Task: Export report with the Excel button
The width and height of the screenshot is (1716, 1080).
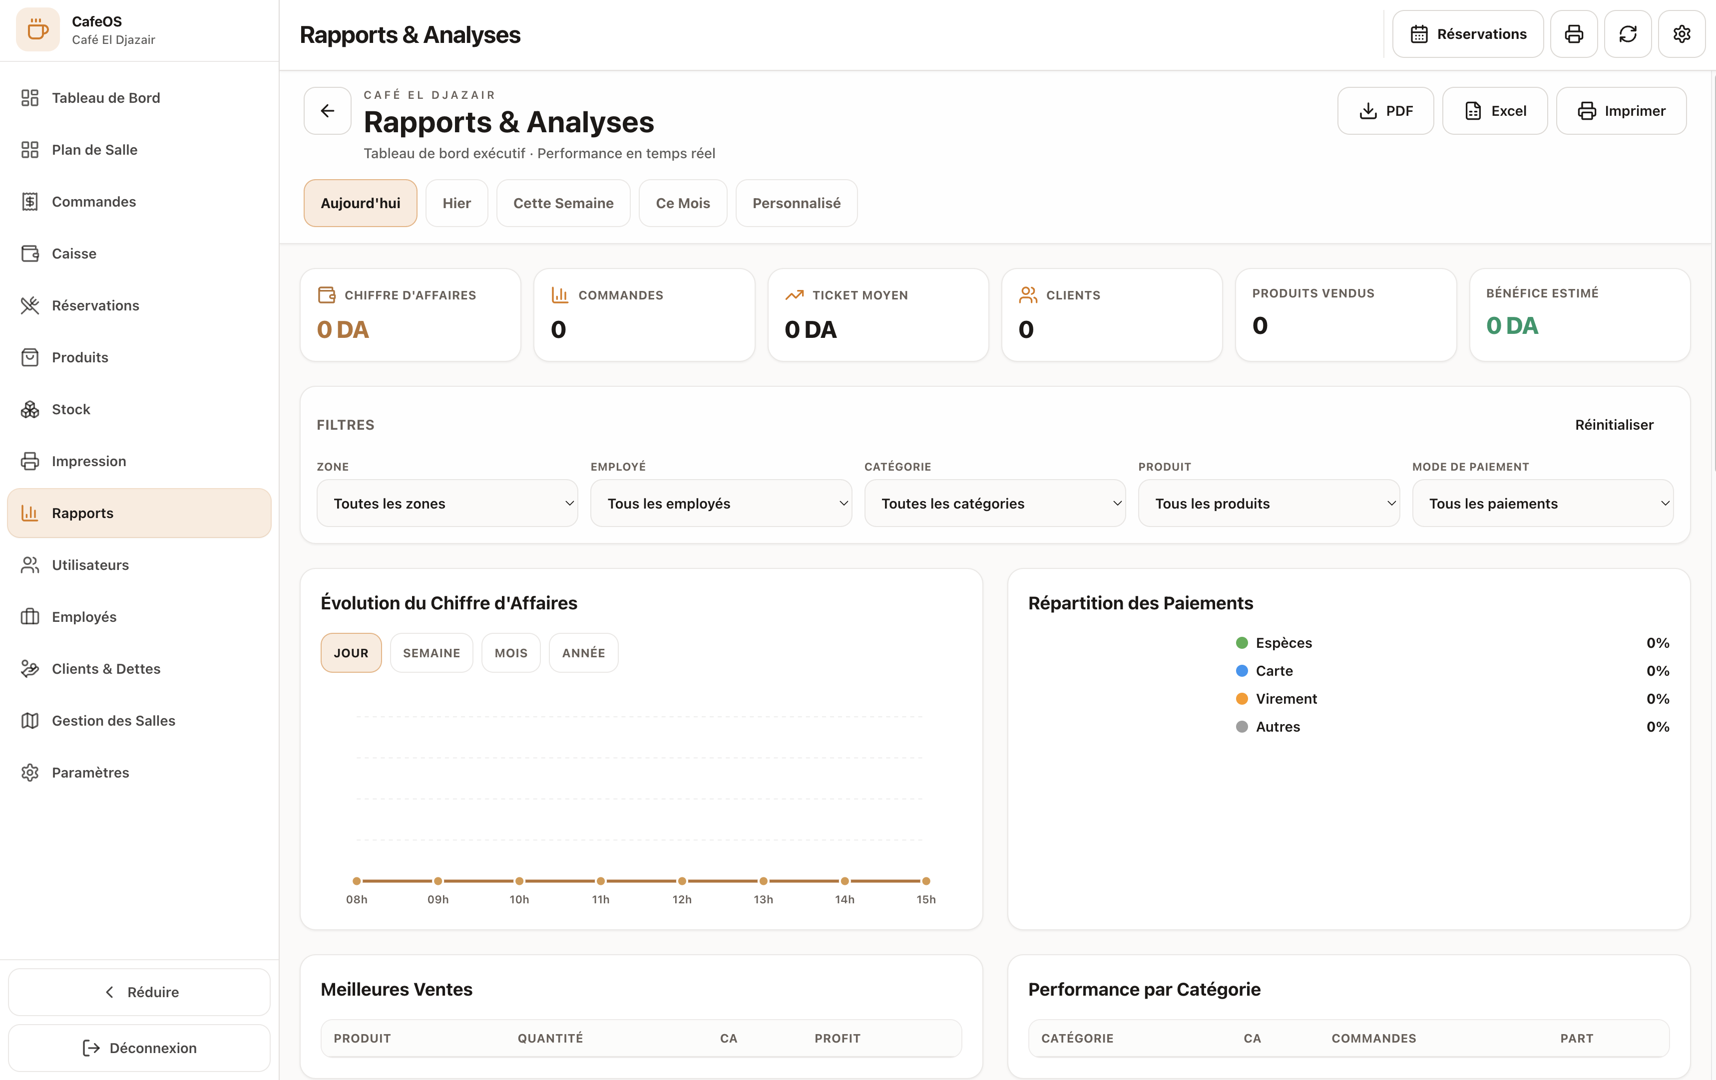Action: click(1494, 111)
